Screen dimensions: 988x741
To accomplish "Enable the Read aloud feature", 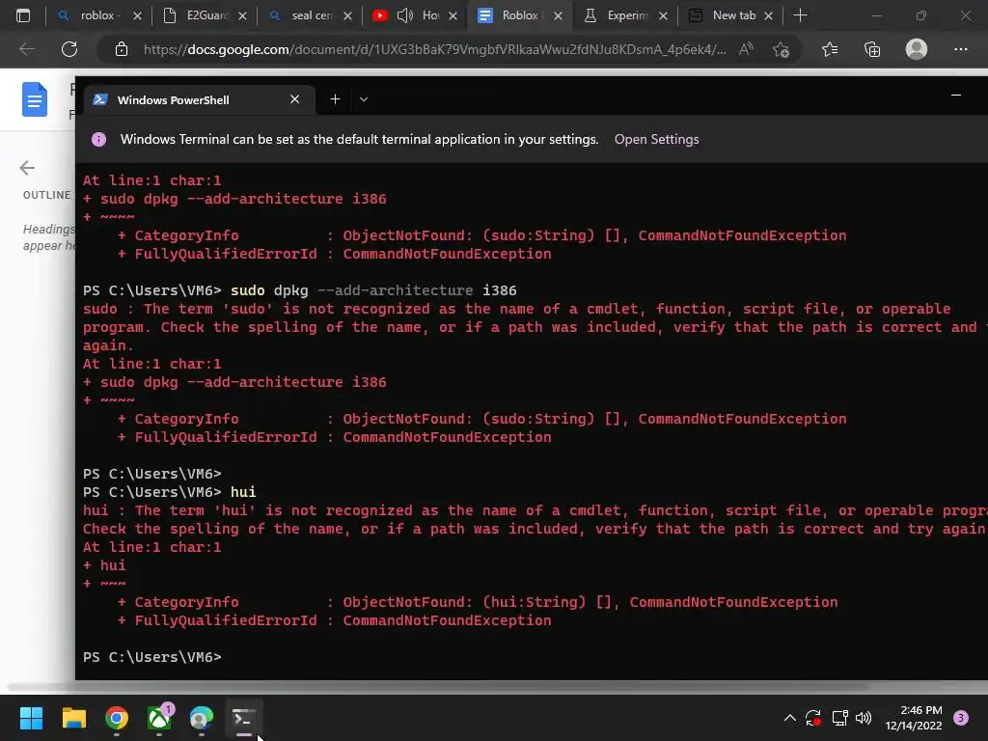I will click(746, 49).
